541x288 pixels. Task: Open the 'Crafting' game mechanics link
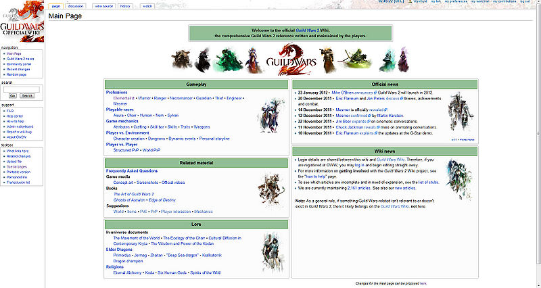(x=140, y=127)
